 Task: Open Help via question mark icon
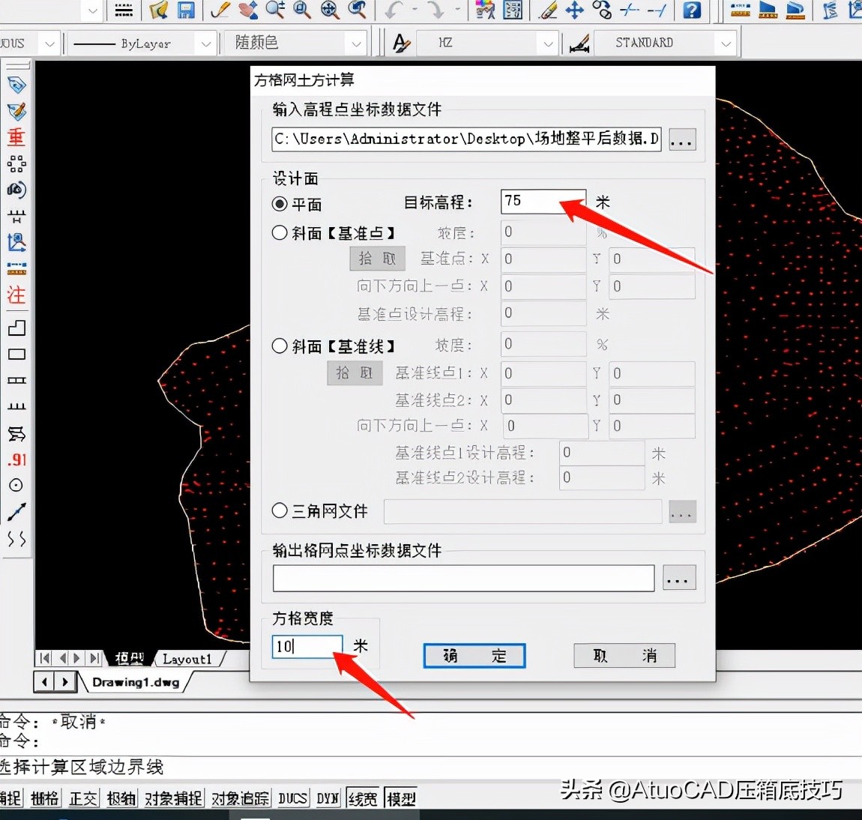(693, 10)
